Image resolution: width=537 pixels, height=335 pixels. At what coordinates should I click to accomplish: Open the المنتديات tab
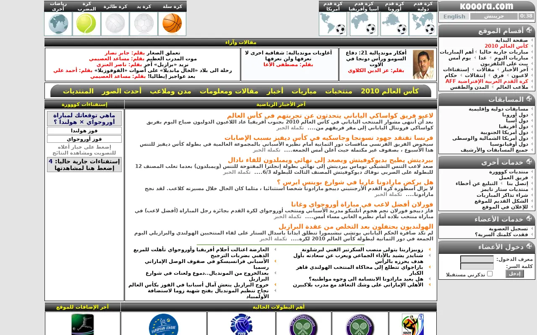coord(78,91)
